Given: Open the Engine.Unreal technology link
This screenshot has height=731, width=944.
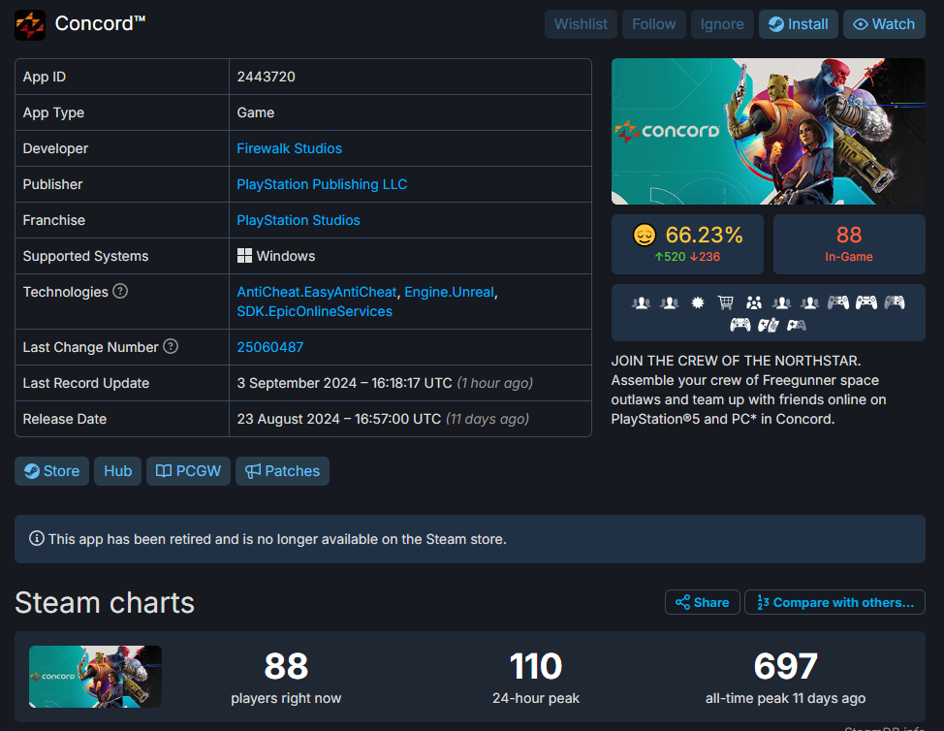Looking at the screenshot, I should tap(449, 292).
